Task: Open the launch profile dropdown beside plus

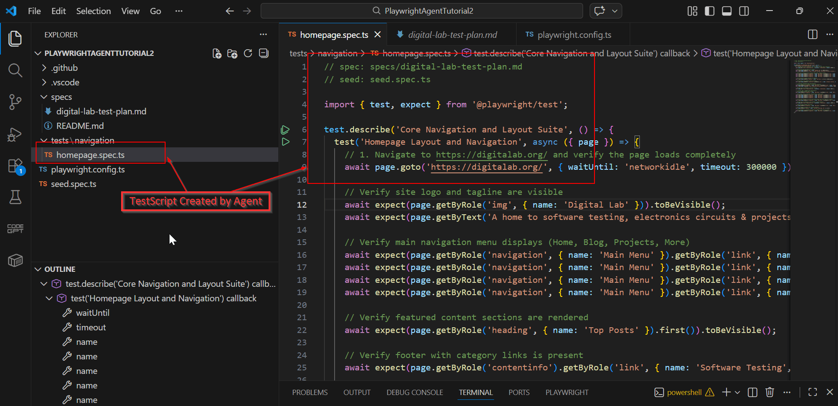Action: 738,392
